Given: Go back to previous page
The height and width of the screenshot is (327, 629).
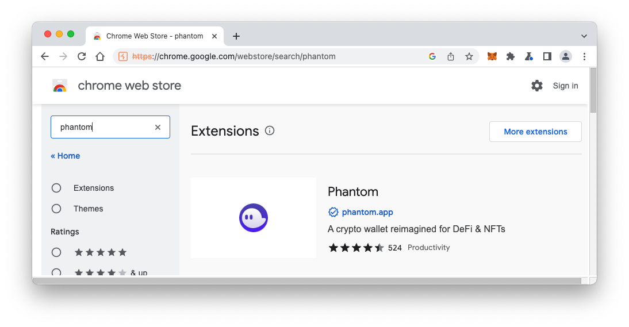Looking at the screenshot, I should pos(45,56).
